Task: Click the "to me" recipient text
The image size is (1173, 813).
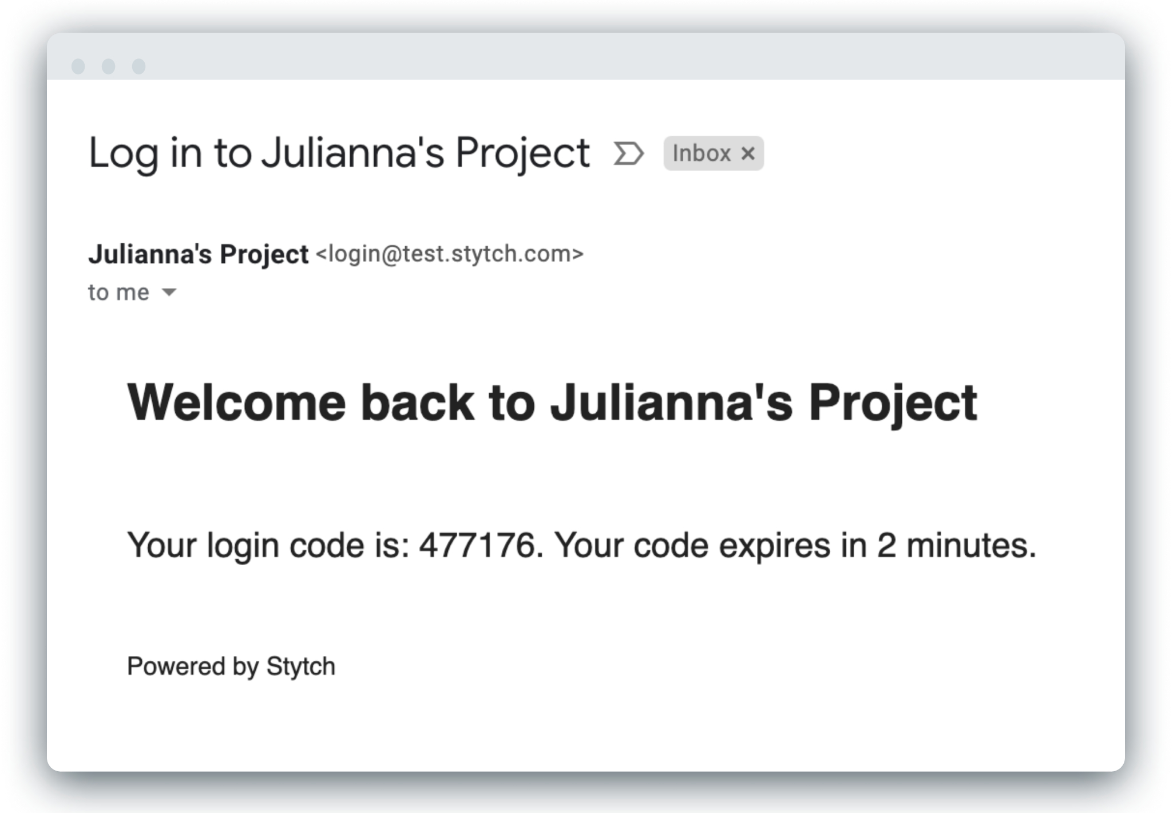Action: tap(118, 293)
